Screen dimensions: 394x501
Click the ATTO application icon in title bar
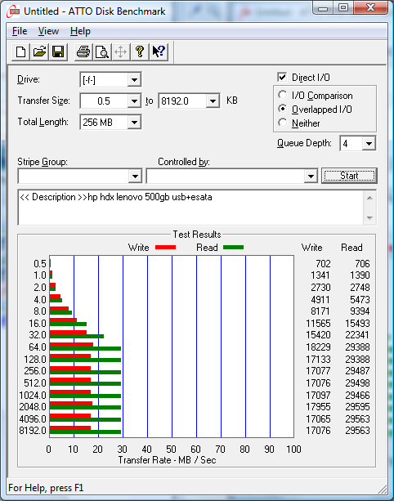pos(14,11)
